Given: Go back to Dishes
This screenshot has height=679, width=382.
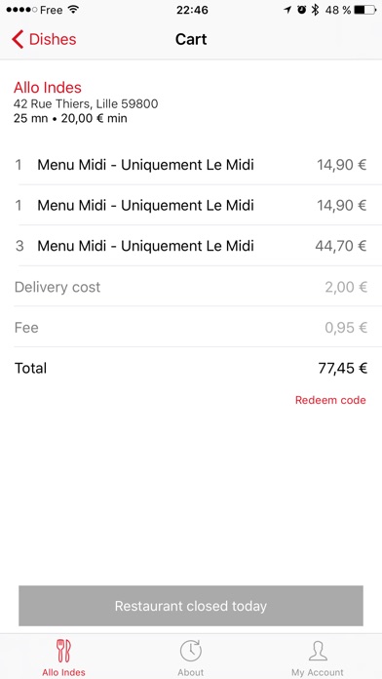Looking at the screenshot, I should pos(44,39).
